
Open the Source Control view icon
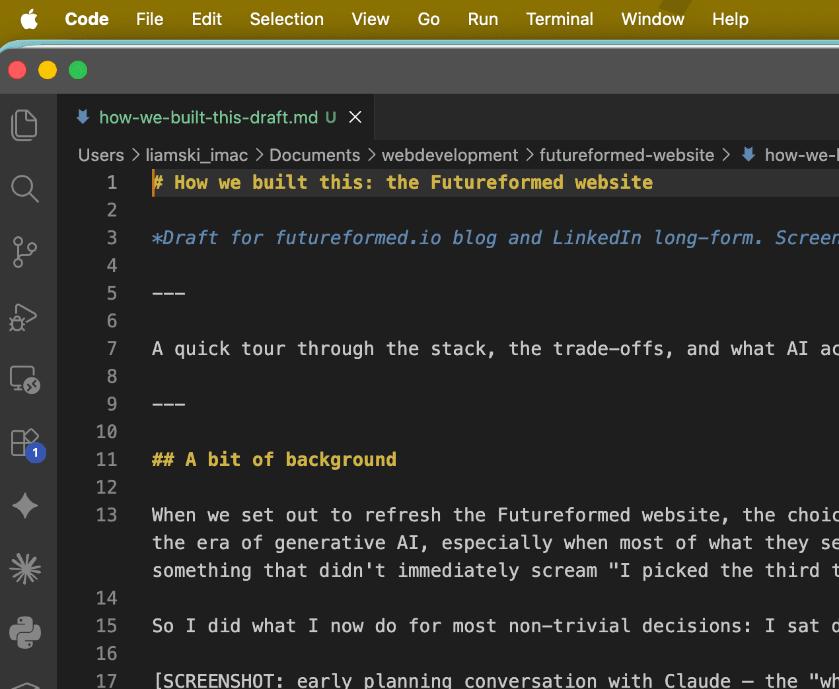click(24, 252)
